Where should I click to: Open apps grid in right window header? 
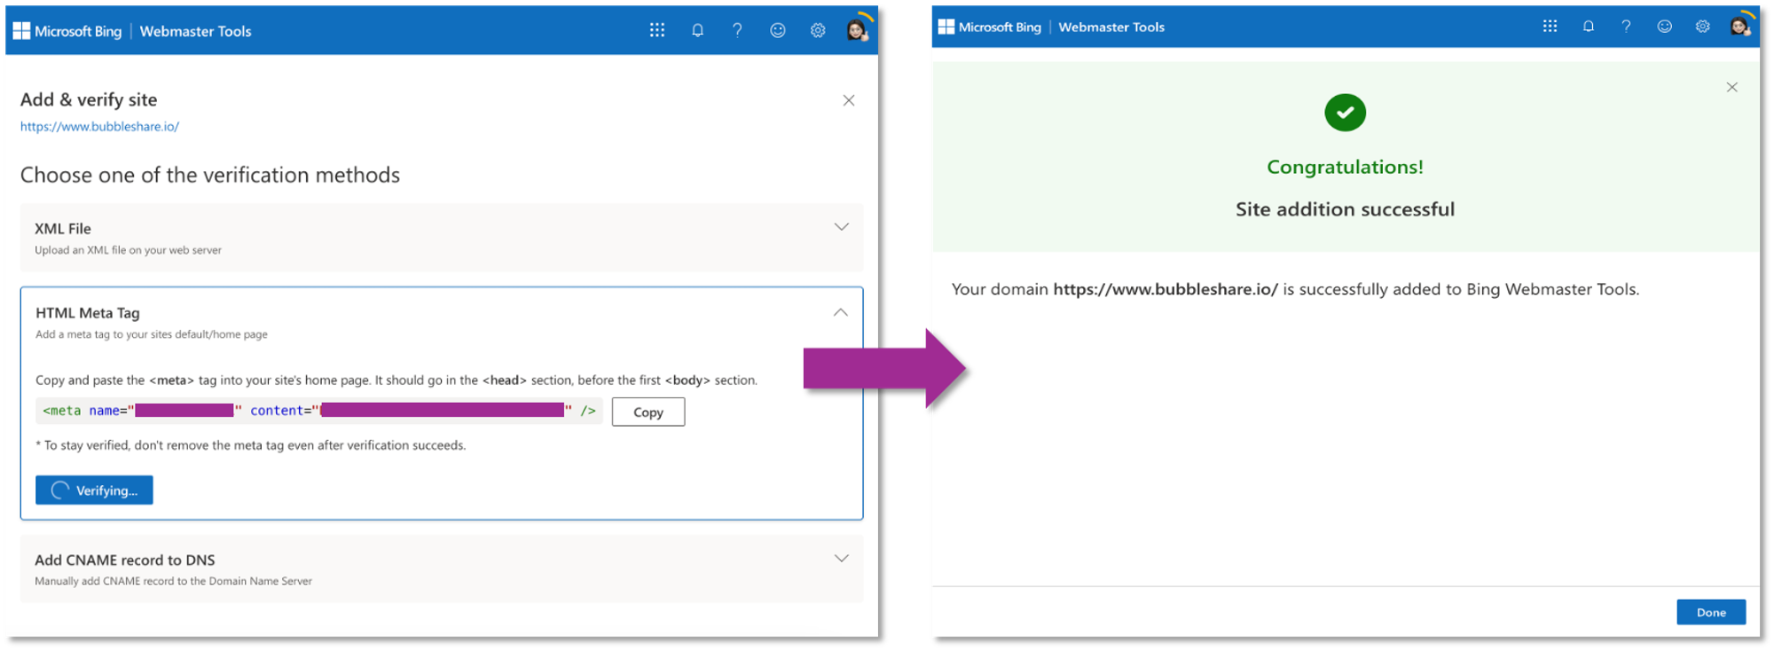pos(1550,27)
